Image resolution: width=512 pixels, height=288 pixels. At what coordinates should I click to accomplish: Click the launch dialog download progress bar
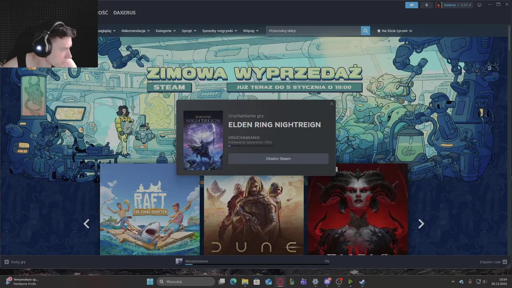pos(251,146)
